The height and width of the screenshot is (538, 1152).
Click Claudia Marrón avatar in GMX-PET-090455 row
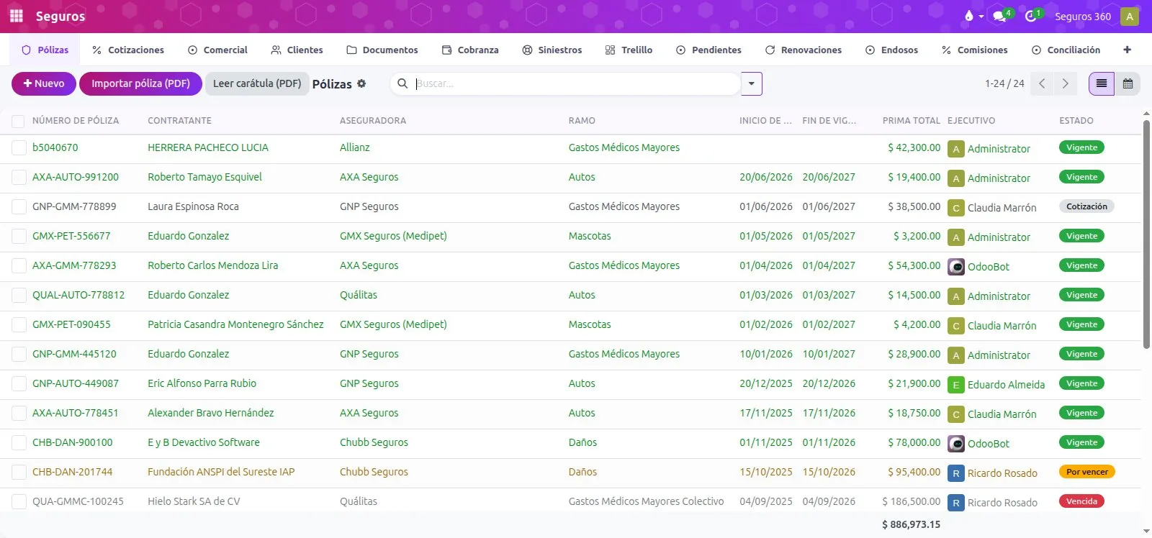point(956,326)
